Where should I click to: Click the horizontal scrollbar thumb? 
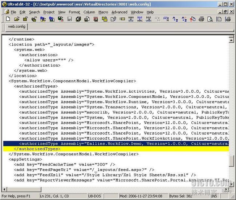[24, 189]
